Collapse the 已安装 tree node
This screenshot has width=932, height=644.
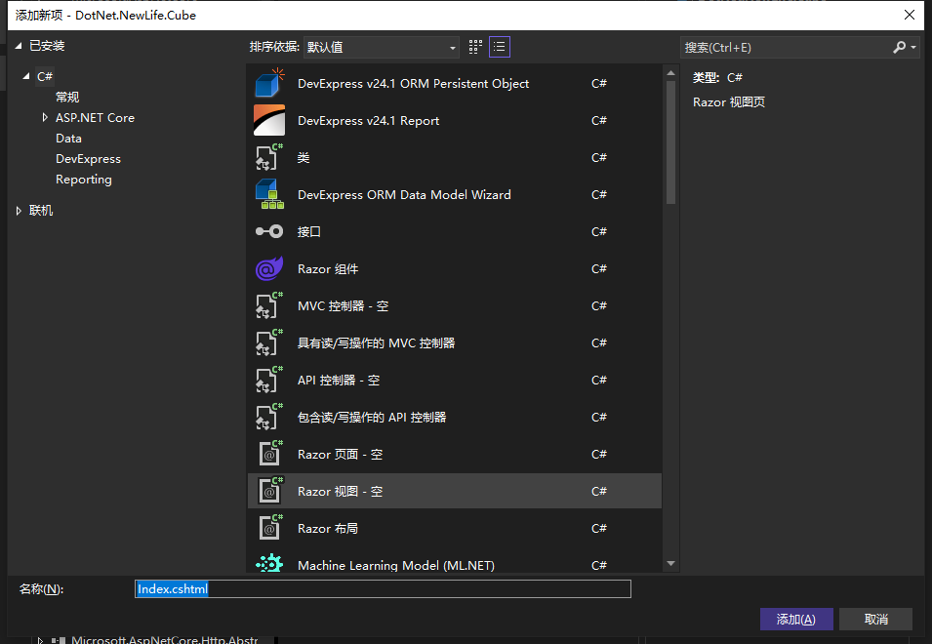click(x=19, y=46)
